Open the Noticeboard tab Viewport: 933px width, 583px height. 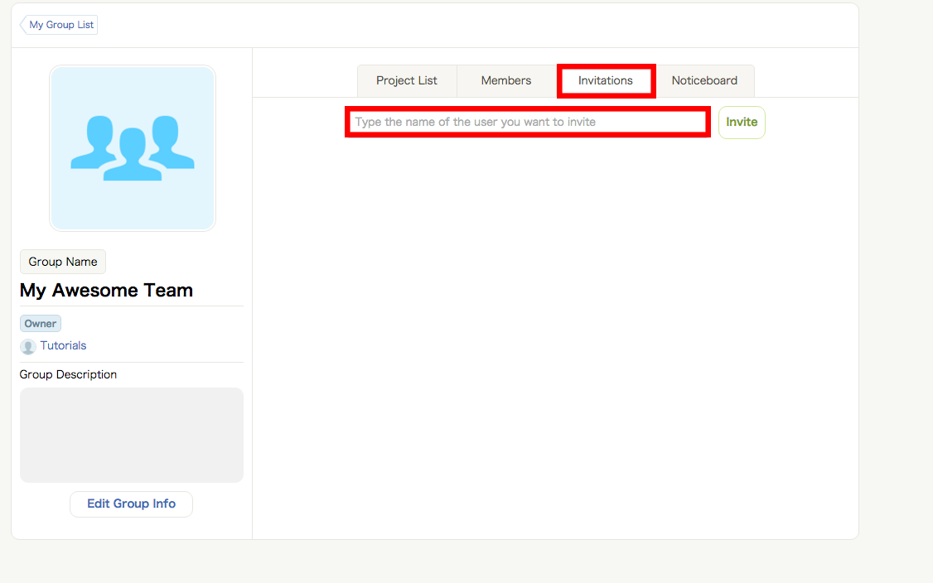[x=704, y=81]
